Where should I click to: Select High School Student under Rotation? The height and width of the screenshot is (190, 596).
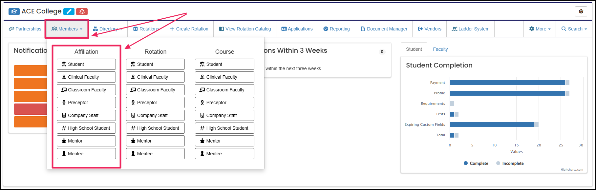(155, 128)
